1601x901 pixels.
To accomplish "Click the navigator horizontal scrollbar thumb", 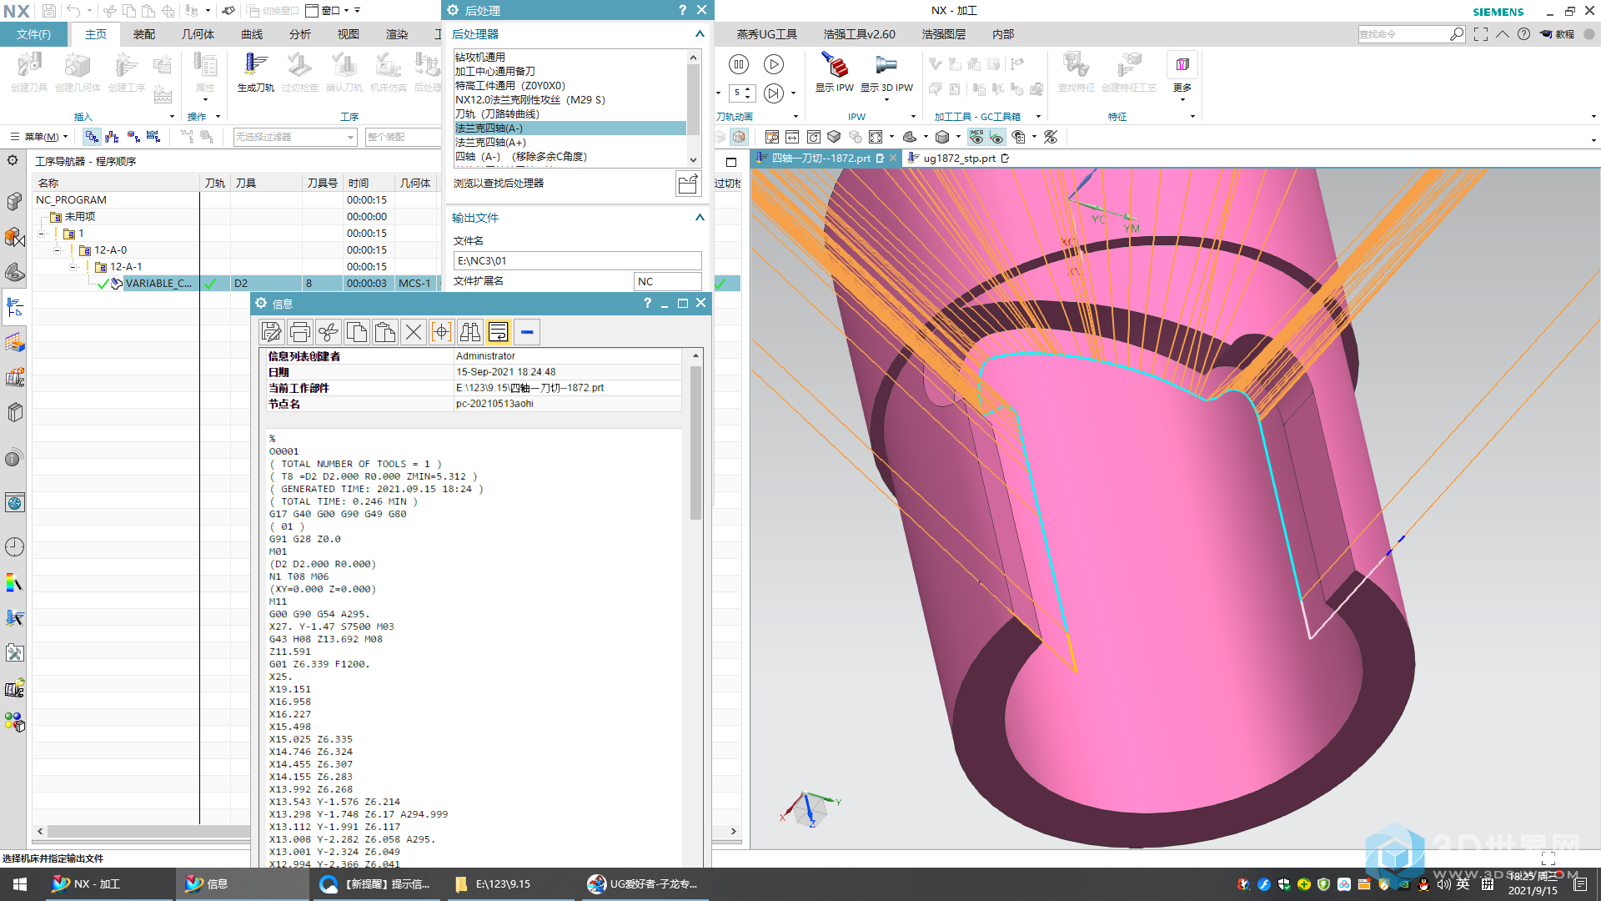I will click(148, 831).
